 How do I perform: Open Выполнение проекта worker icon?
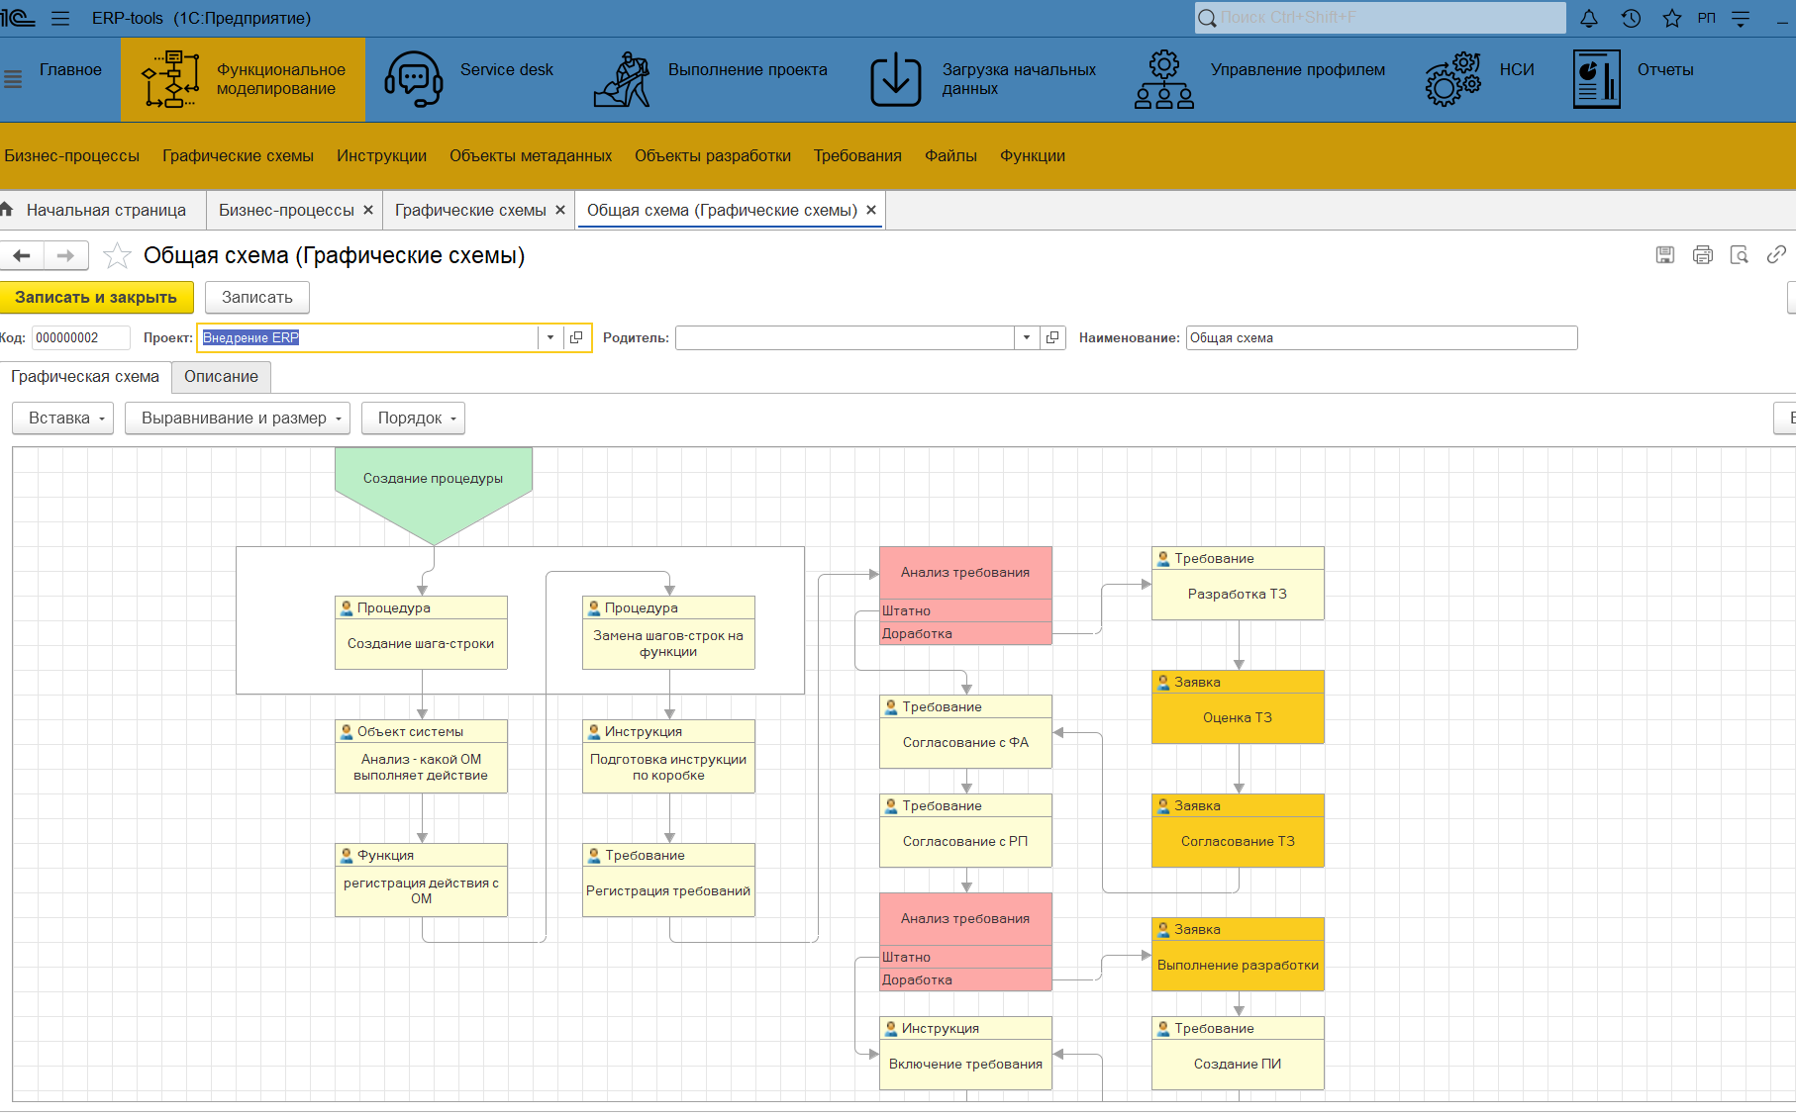pyautogui.click(x=622, y=79)
